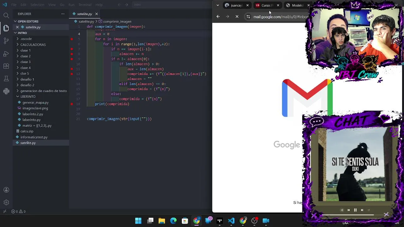Click the remote window status bar icon
This screenshot has height=227, width=404.
pyautogui.click(x=4, y=212)
